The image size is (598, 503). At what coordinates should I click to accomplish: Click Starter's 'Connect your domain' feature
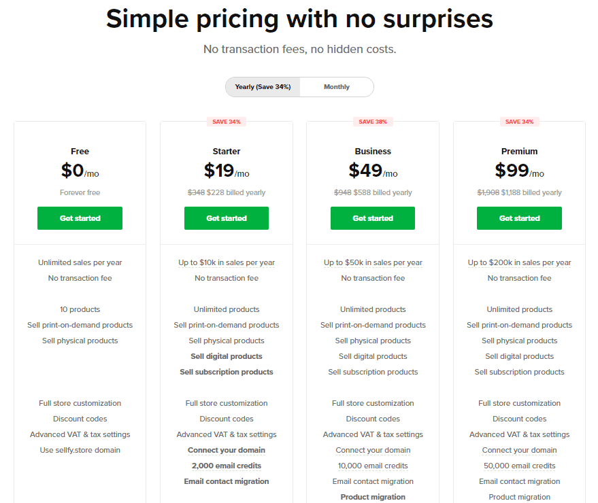(x=227, y=450)
